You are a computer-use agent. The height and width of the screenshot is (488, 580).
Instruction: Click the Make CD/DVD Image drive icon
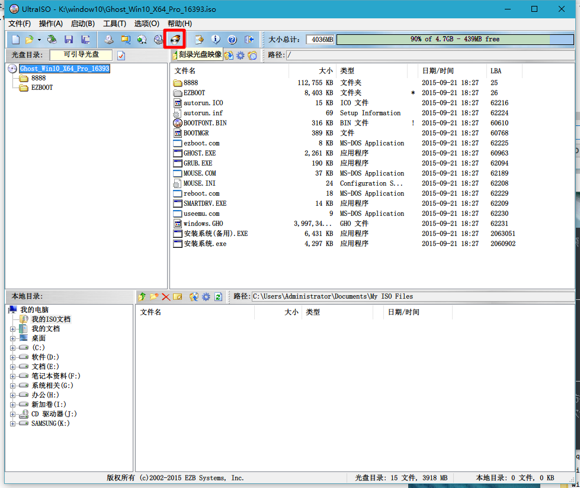click(108, 40)
